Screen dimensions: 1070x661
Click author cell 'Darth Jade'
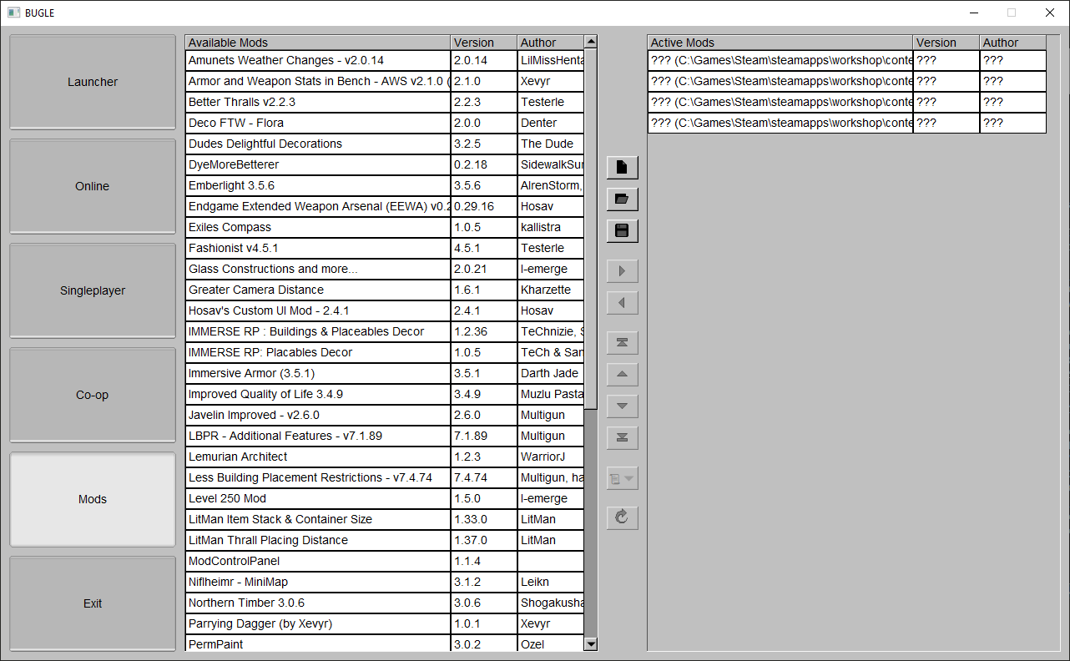point(551,373)
